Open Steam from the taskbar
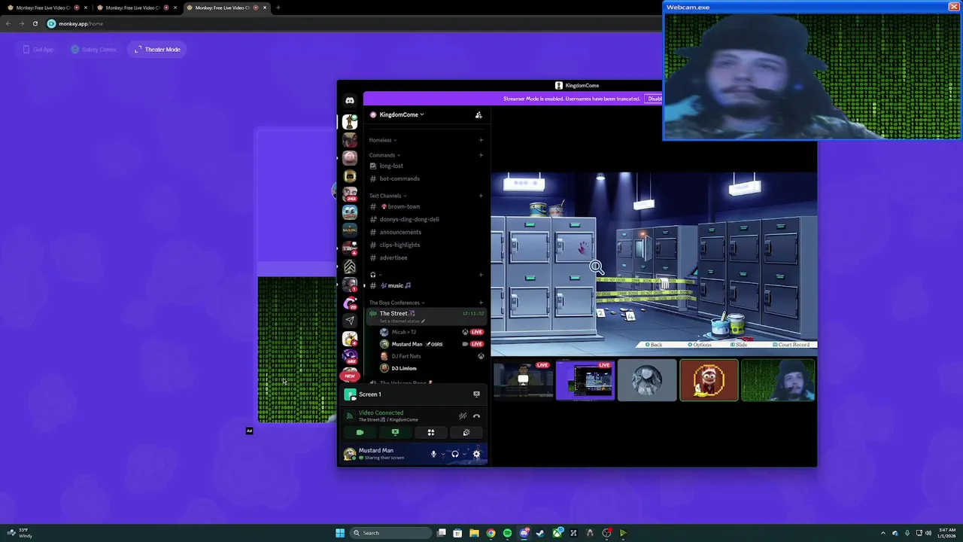The height and width of the screenshot is (542, 963). pyautogui.click(x=540, y=533)
